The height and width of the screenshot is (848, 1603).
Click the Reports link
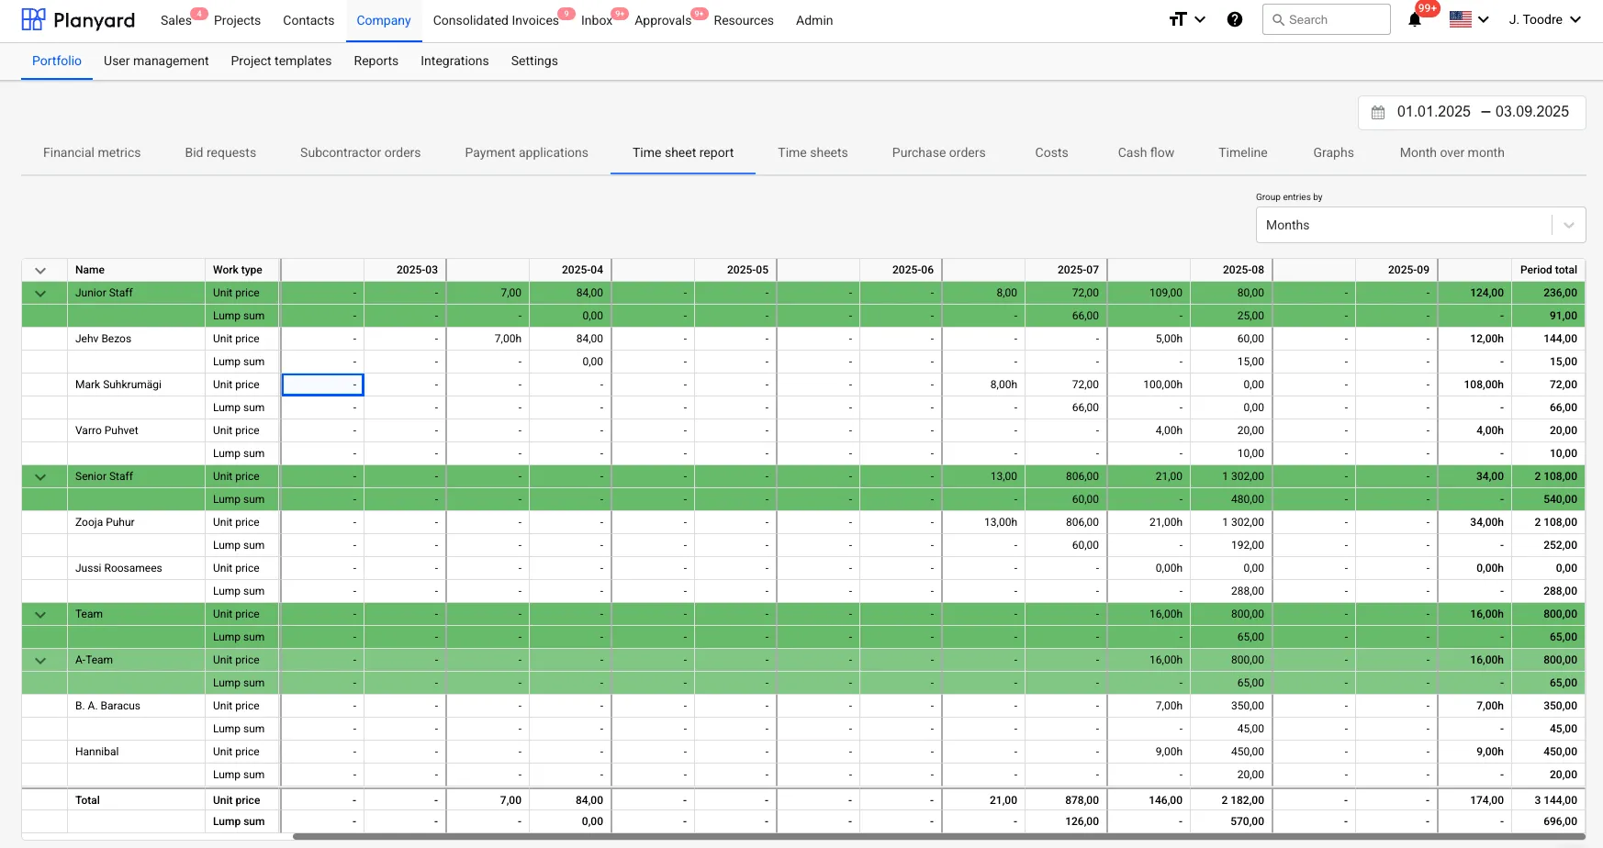[376, 61]
